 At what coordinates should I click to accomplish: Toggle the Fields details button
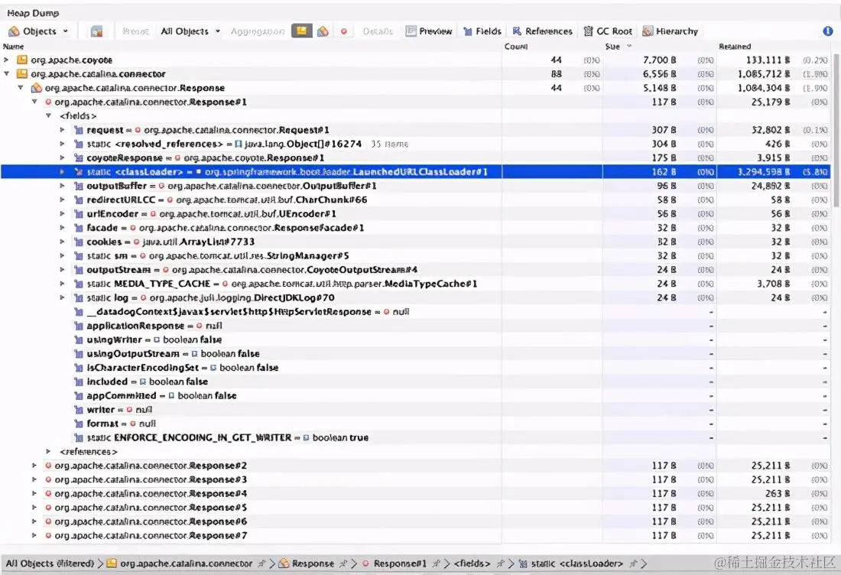(482, 31)
